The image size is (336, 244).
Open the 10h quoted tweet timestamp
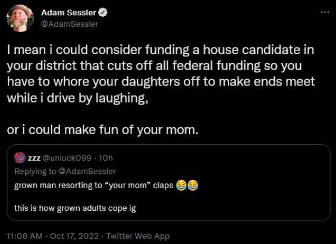pos(106,158)
